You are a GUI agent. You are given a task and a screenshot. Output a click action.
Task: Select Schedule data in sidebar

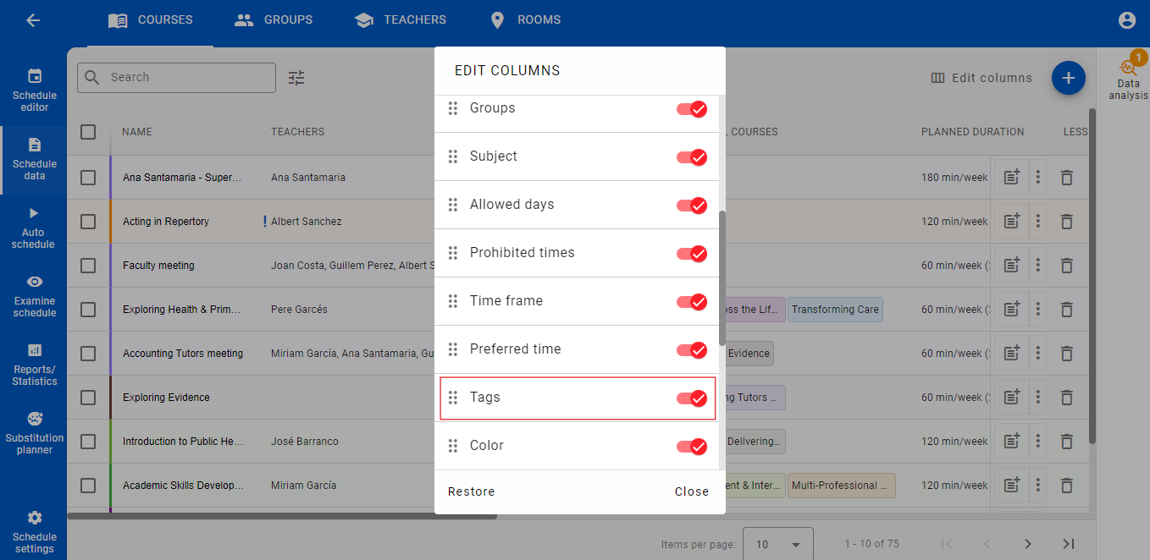(x=34, y=159)
